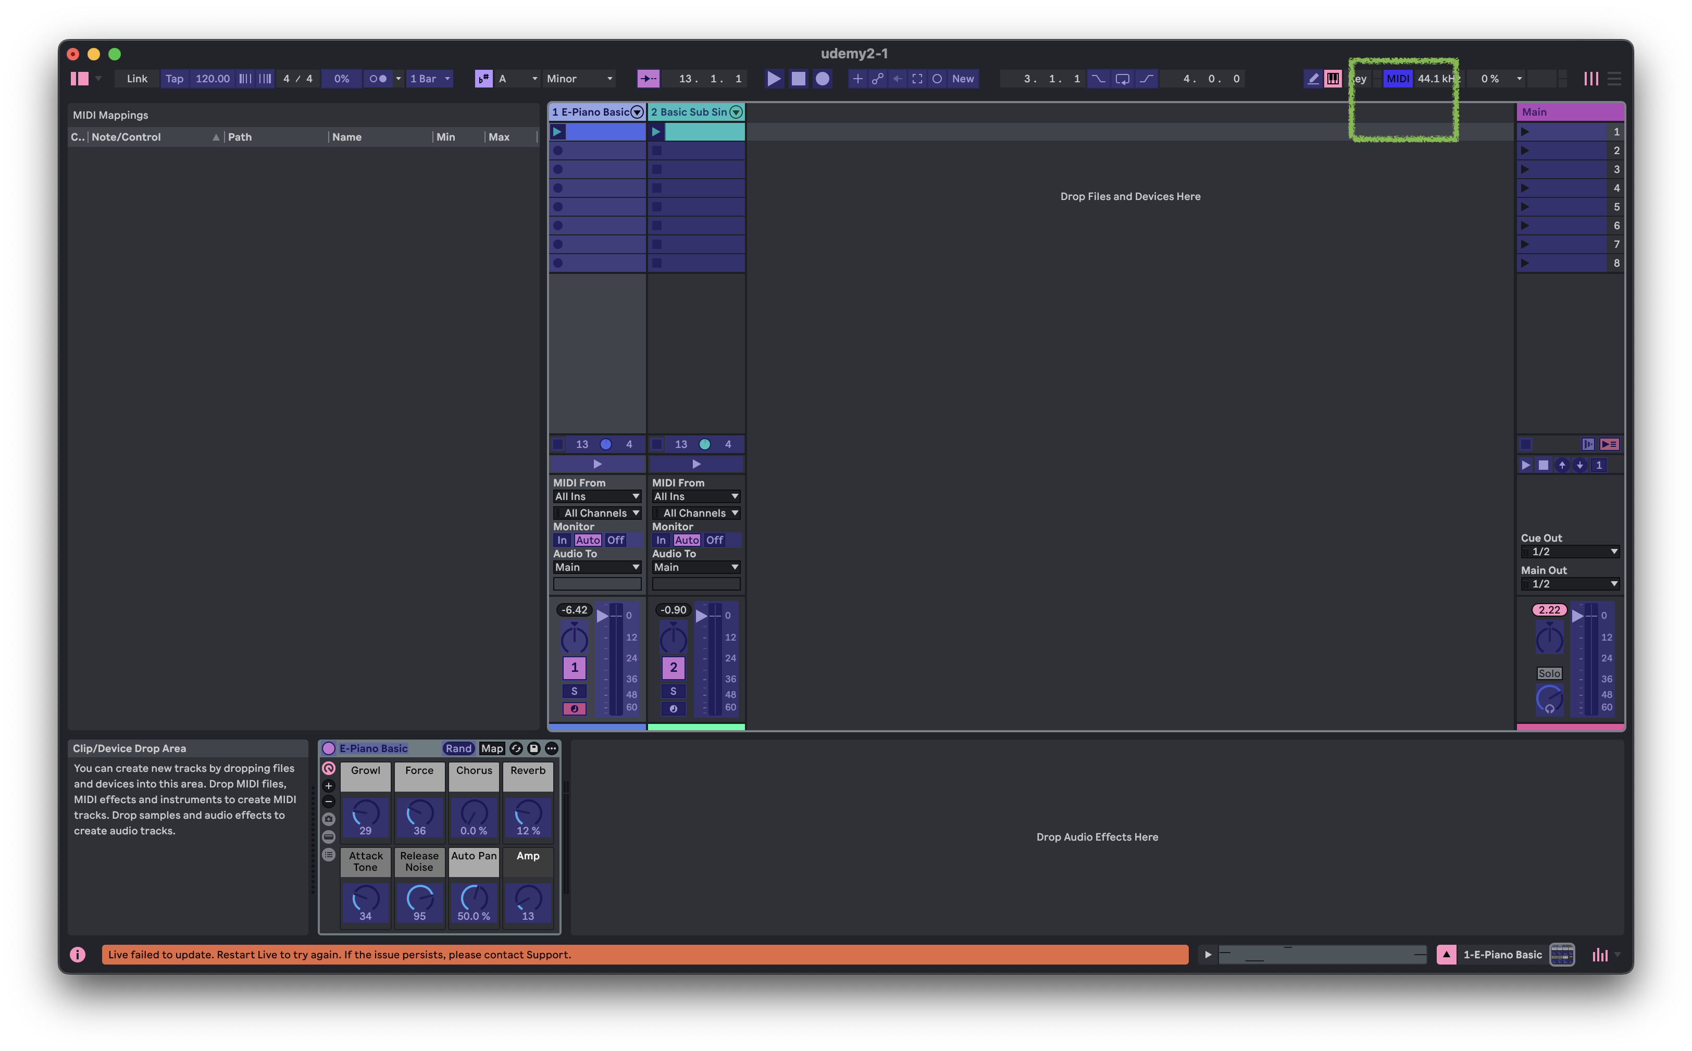Viewport: 1692px width, 1051px height.
Task: Set track 1 Monitor to Off
Action: (615, 540)
